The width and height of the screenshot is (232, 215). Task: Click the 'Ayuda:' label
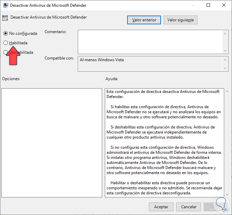[112, 79]
